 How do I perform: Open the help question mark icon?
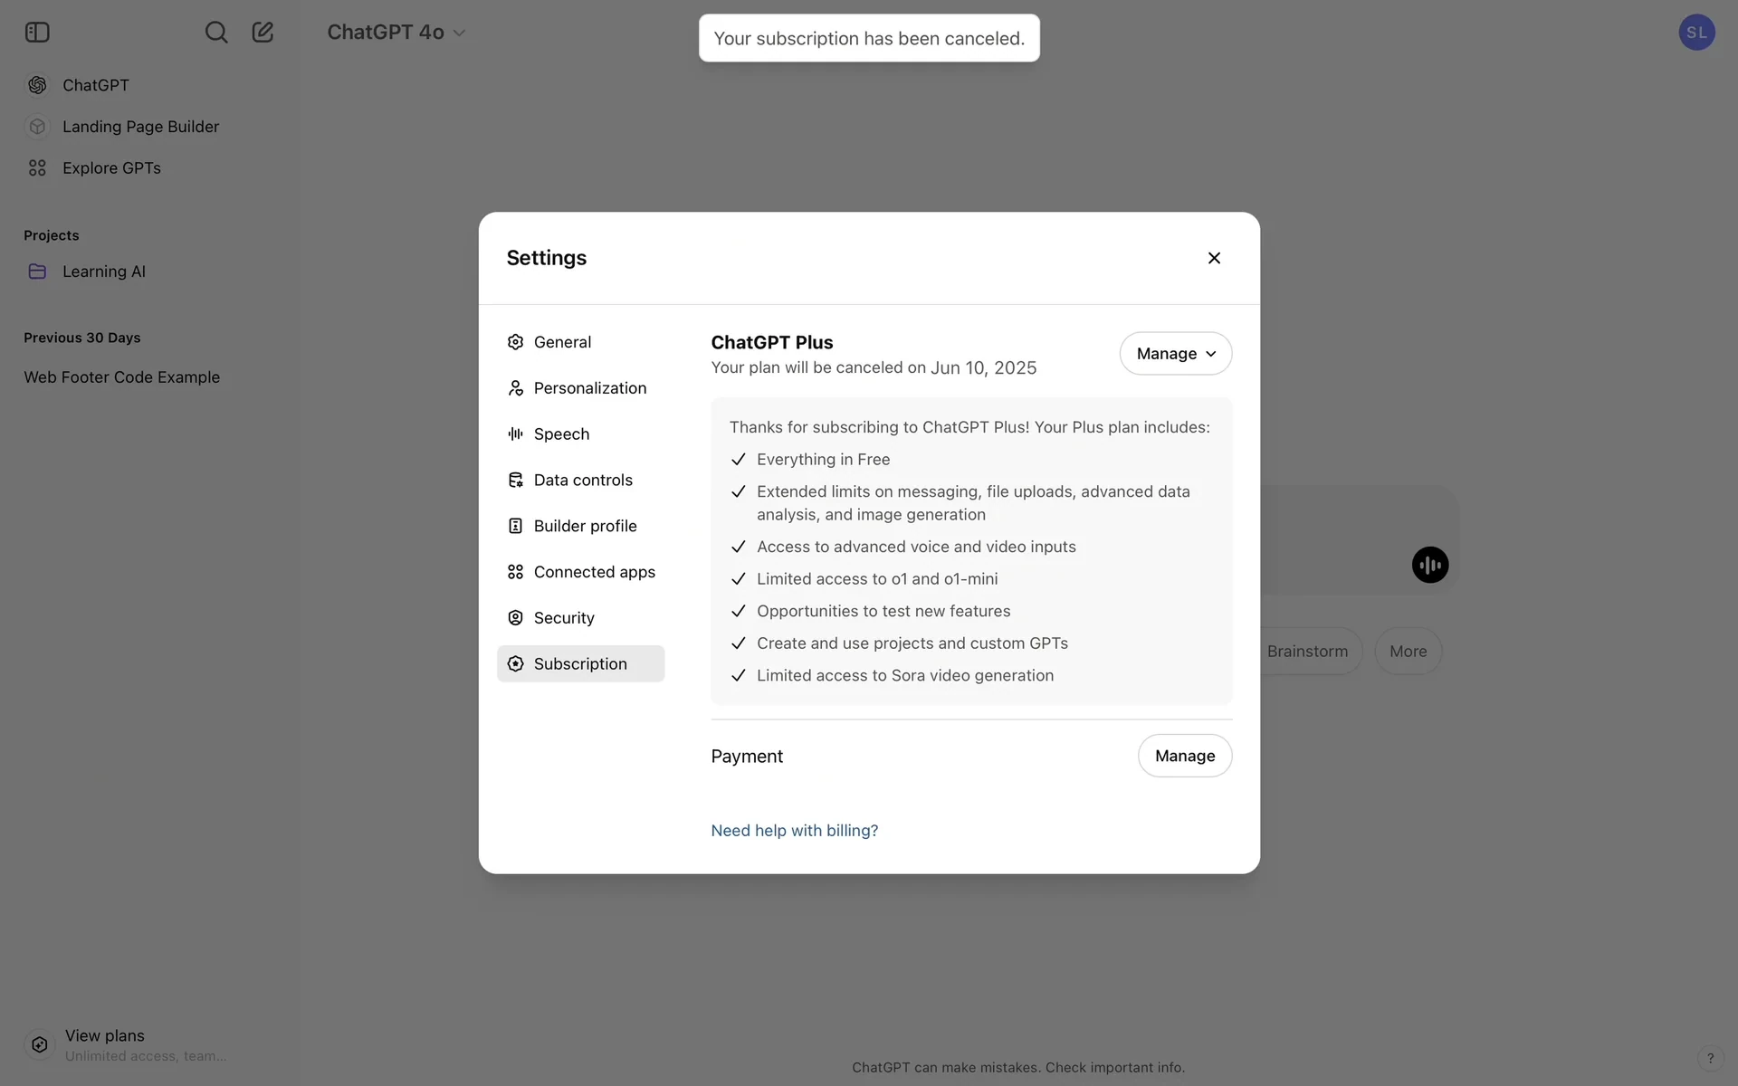pyautogui.click(x=1710, y=1058)
